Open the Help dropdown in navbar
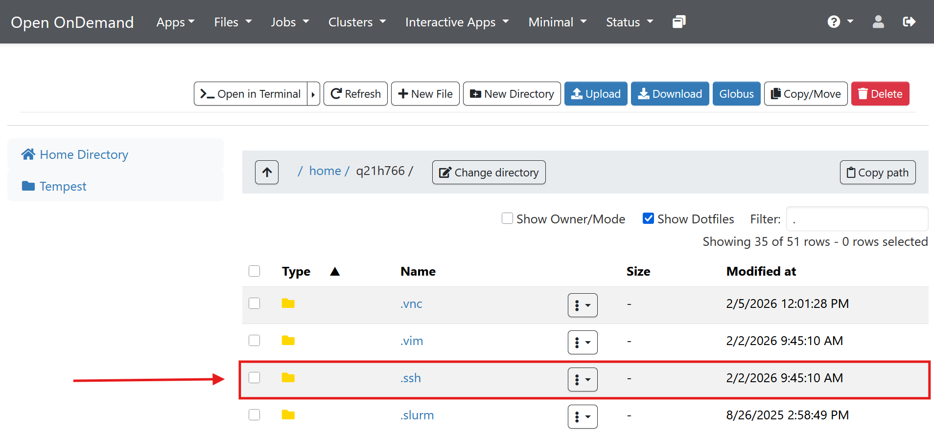 click(840, 22)
